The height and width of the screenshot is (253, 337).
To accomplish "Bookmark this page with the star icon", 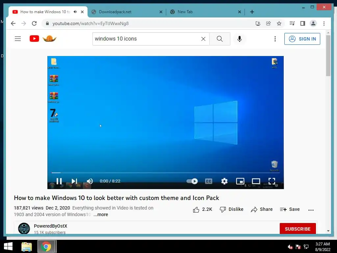I will pyautogui.click(x=279, y=23).
